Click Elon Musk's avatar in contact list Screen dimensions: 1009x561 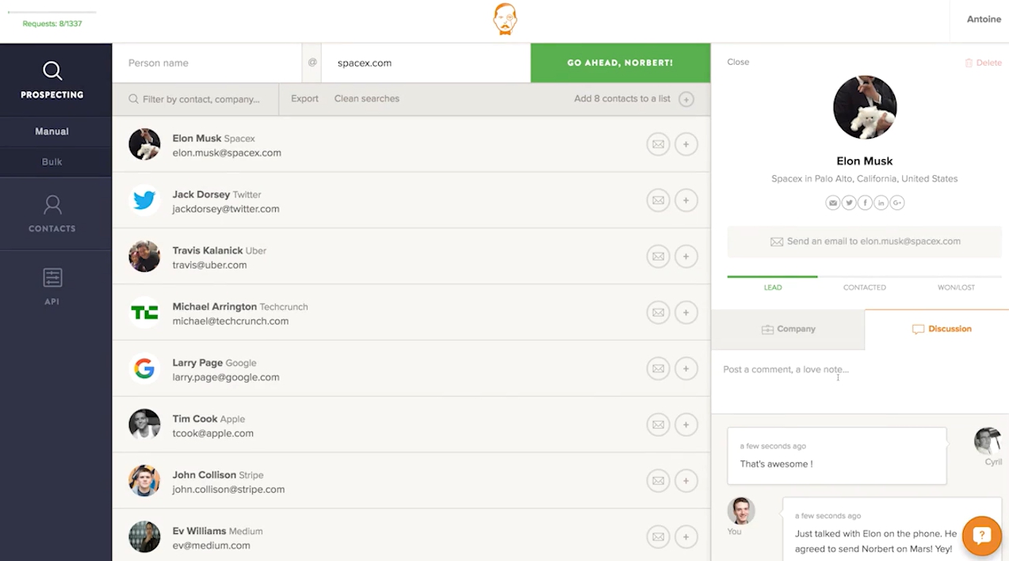click(144, 144)
